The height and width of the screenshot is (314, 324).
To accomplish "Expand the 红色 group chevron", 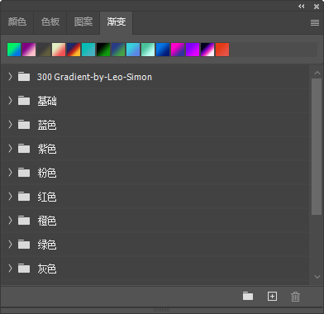I will (x=10, y=197).
